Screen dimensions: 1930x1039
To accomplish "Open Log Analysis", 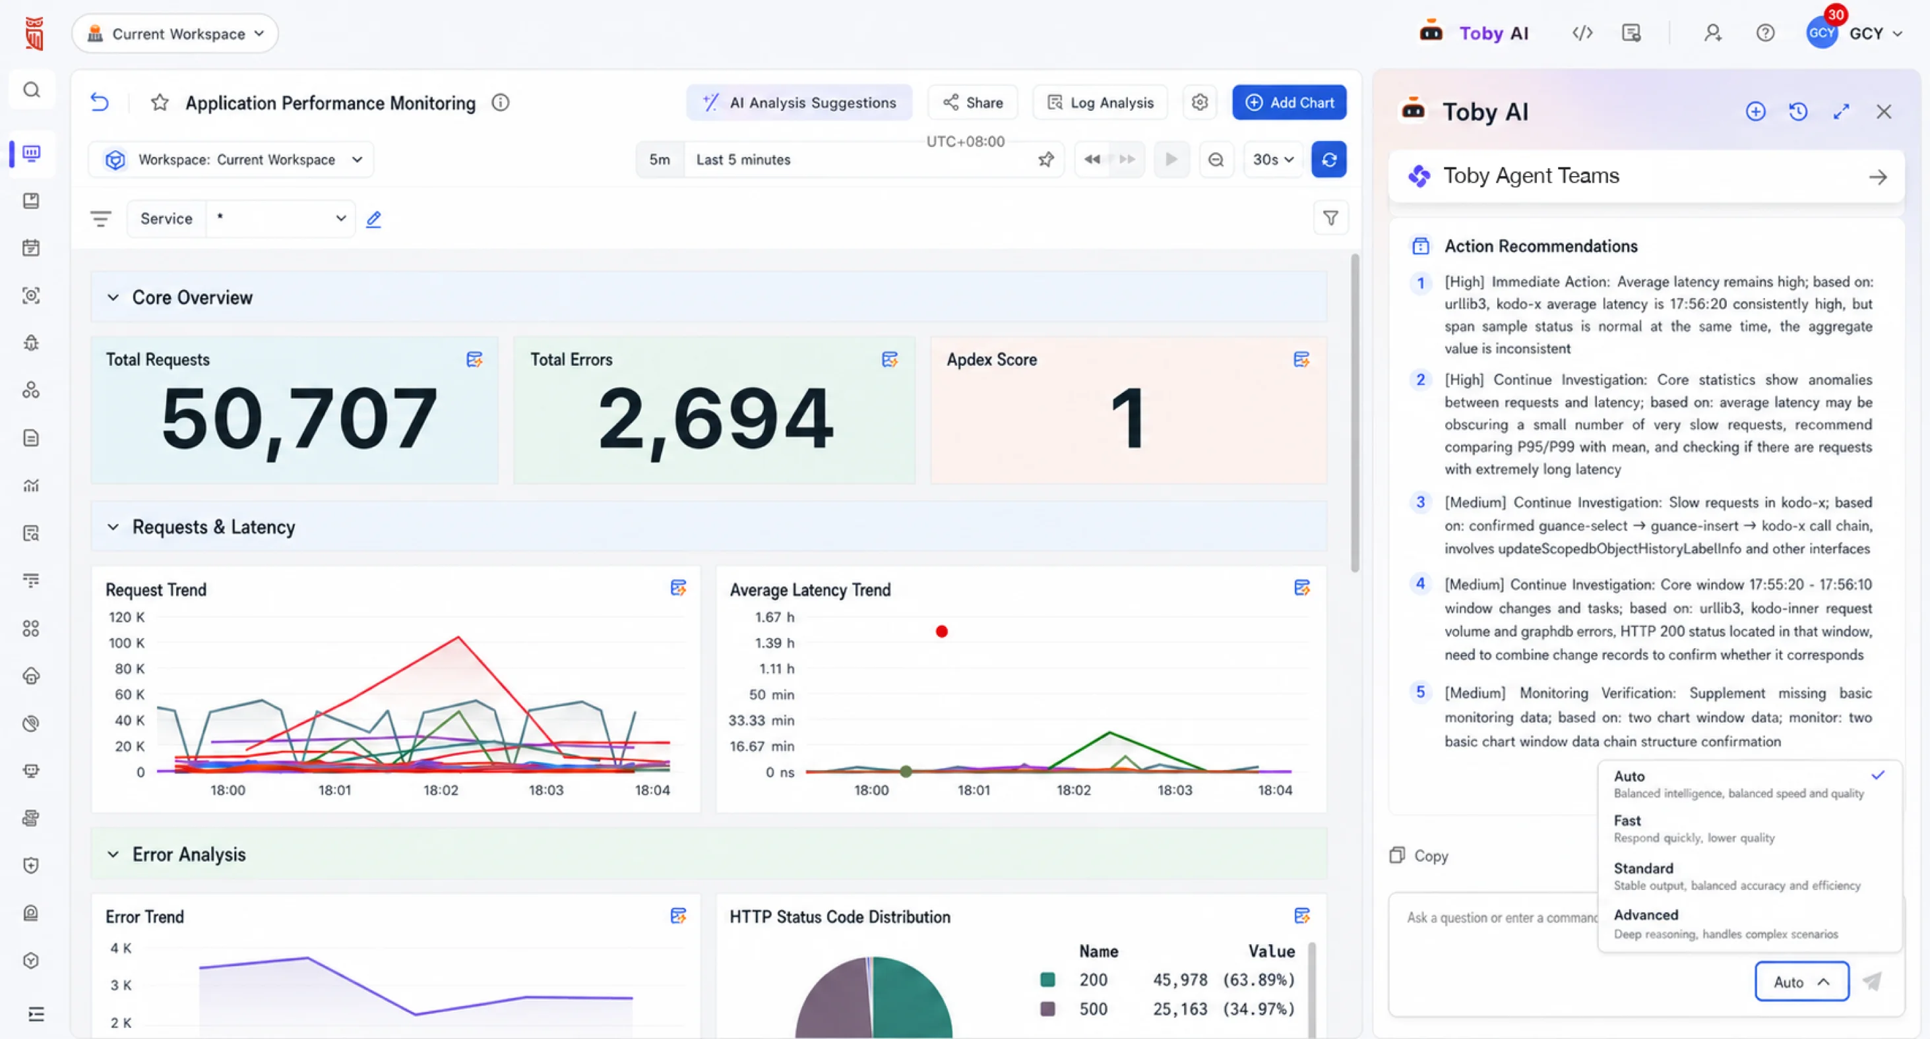I will (1100, 103).
